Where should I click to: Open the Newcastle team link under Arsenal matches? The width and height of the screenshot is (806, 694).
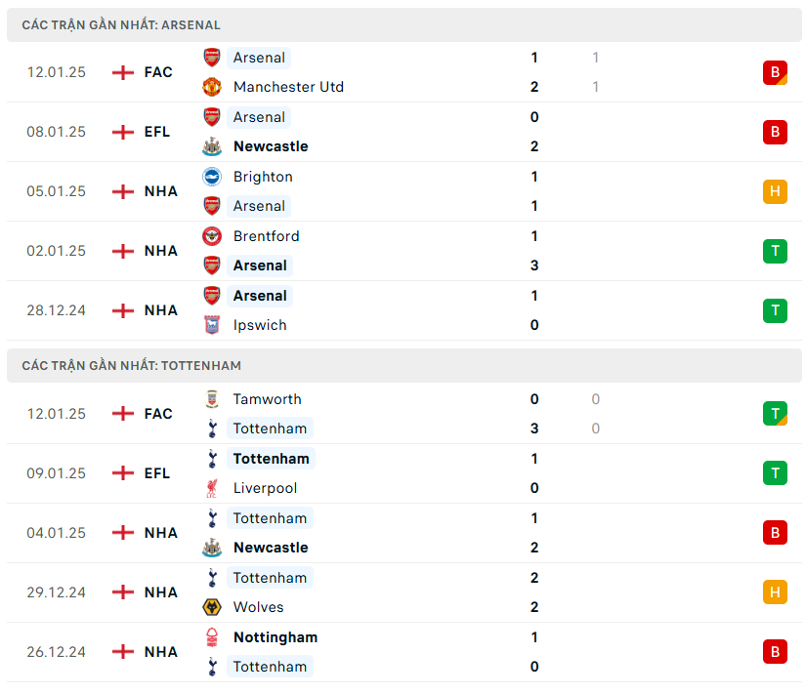(x=271, y=146)
